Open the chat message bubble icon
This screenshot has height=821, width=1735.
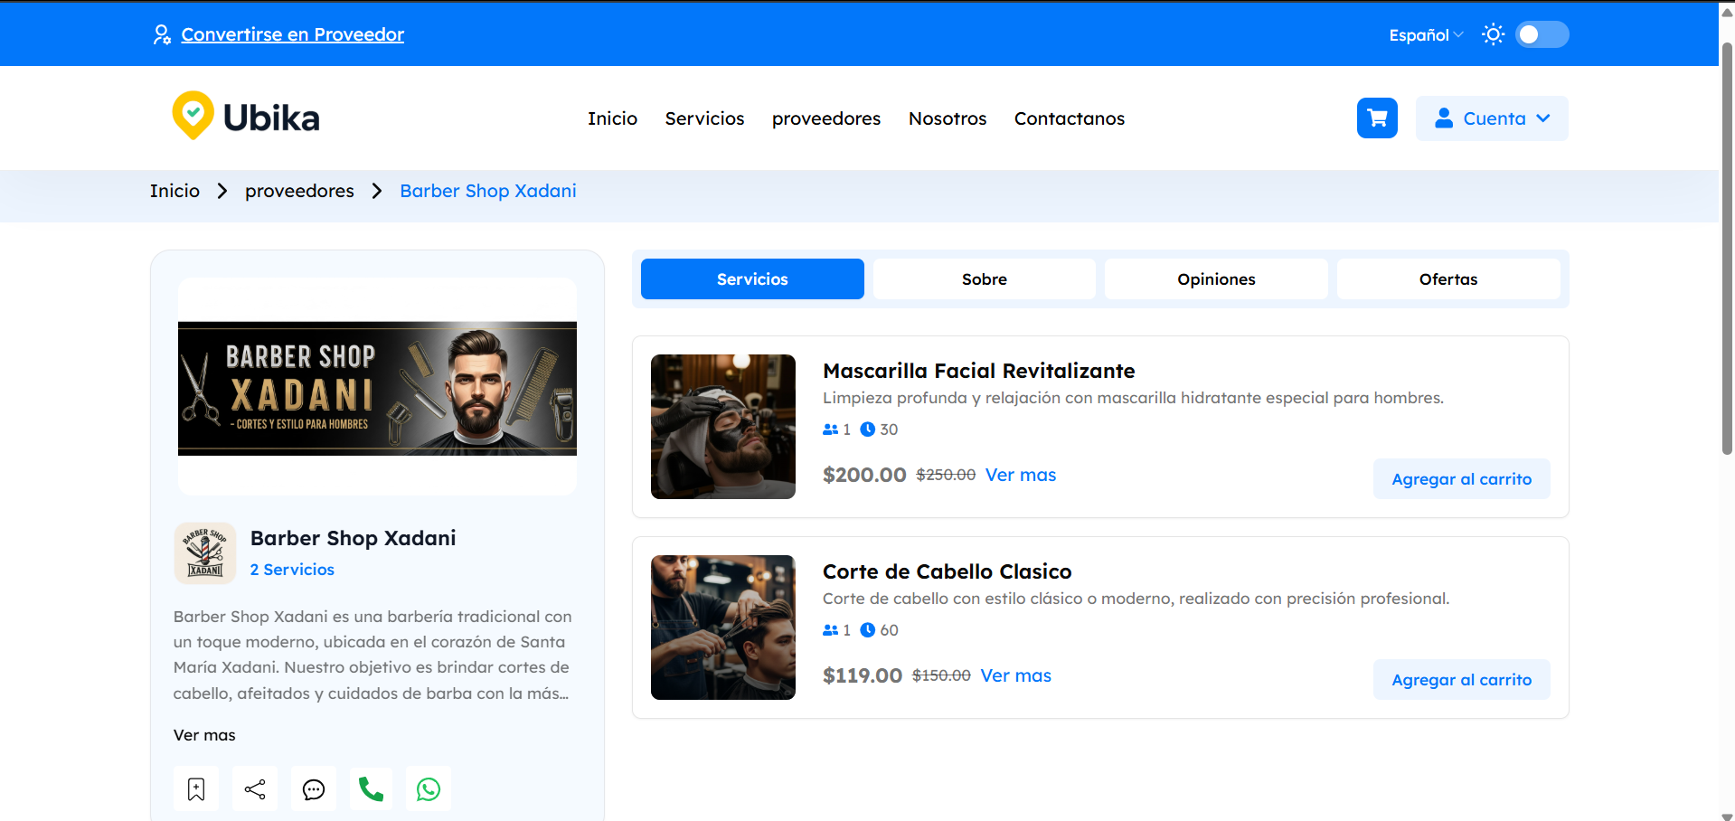pyautogui.click(x=313, y=788)
